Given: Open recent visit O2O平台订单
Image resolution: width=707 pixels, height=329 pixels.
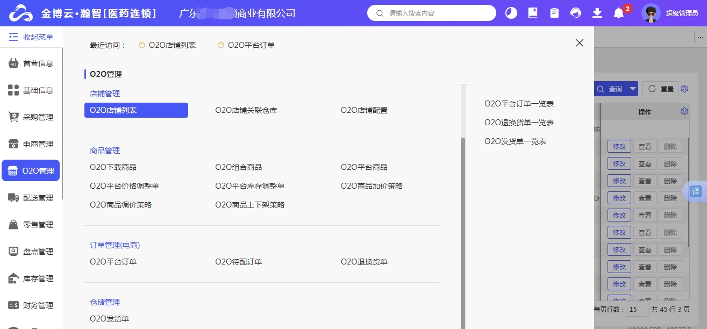Looking at the screenshot, I should [251, 45].
